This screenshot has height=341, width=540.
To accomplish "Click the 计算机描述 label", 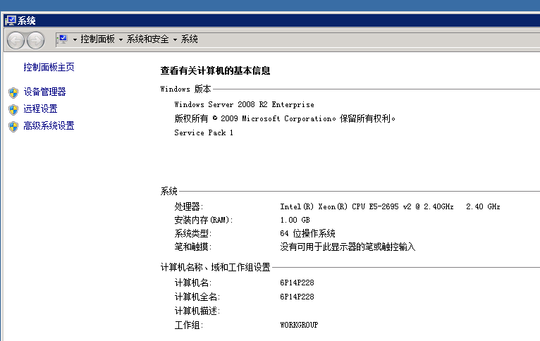I will (x=197, y=311).
